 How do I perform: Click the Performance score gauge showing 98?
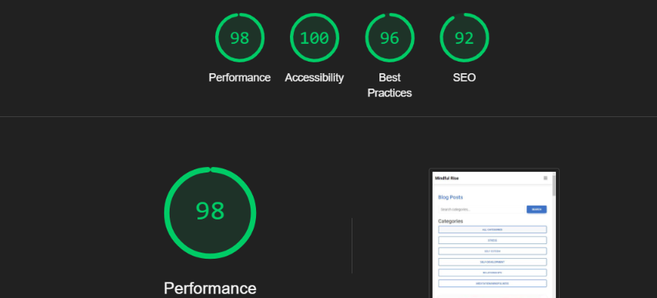[240, 38]
